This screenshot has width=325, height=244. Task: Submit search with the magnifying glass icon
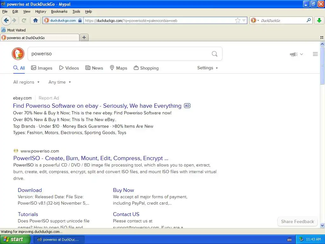click(x=215, y=54)
